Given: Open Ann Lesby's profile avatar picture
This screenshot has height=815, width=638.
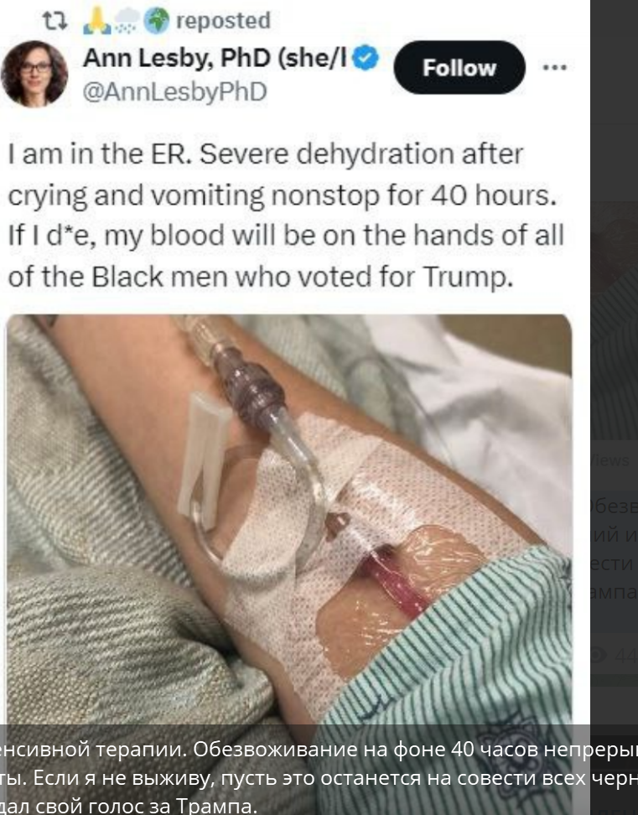Looking at the screenshot, I should tap(34, 73).
